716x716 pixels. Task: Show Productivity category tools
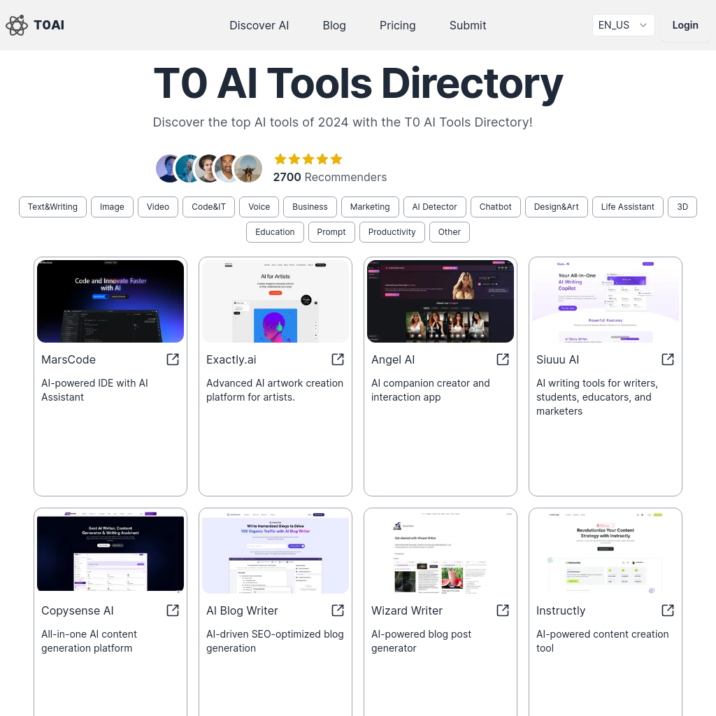click(392, 232)
